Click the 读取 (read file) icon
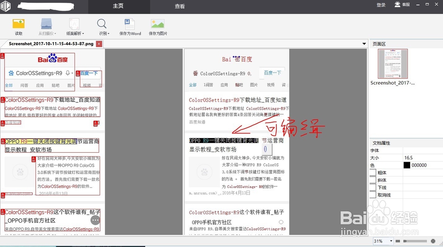 [x=19, y=24]
